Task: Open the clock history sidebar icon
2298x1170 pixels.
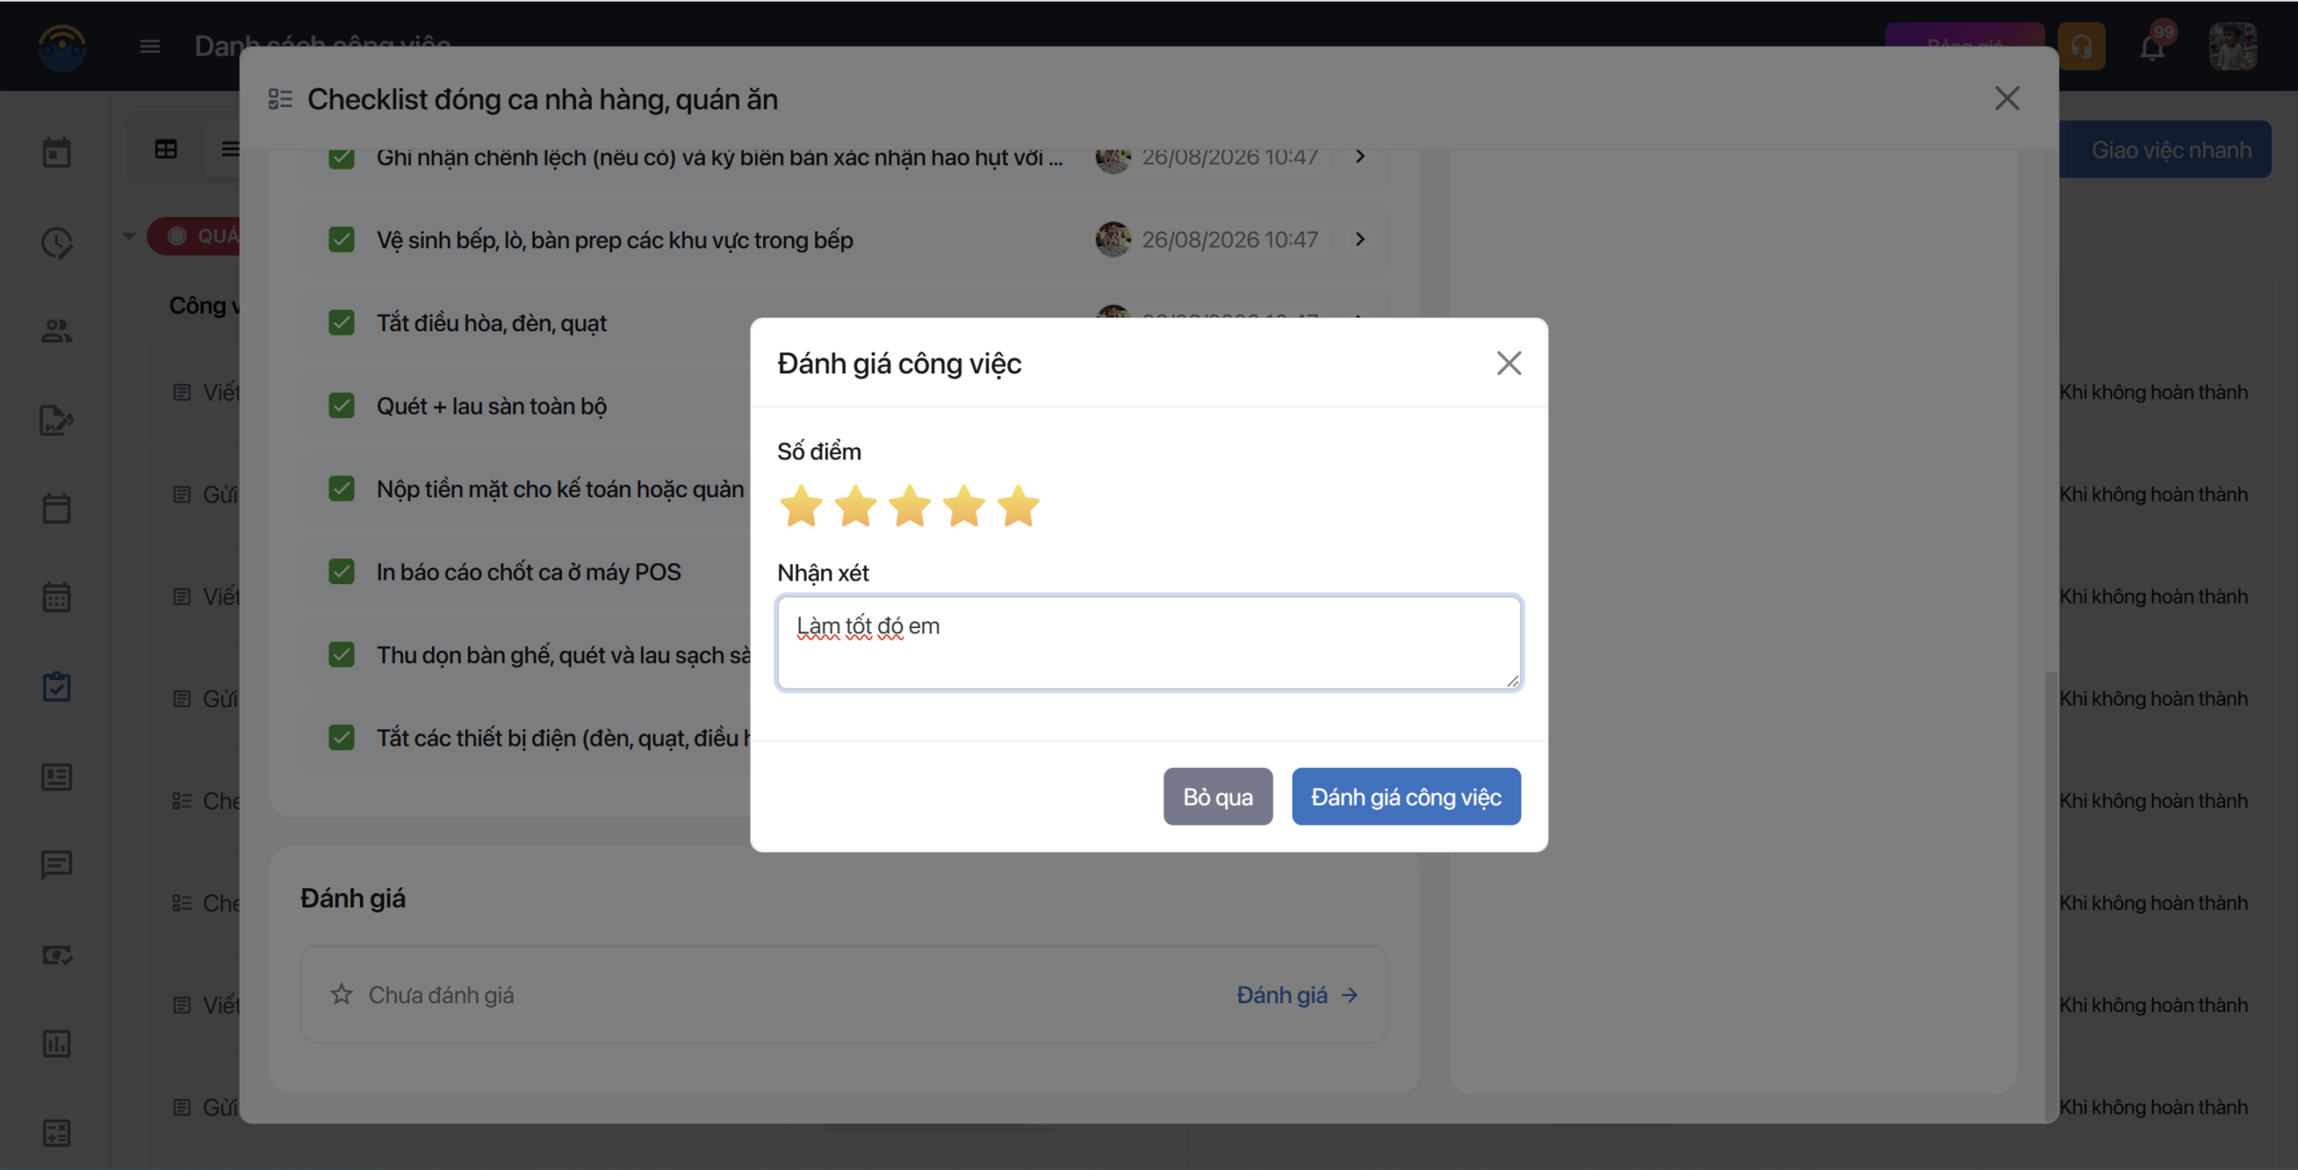Action: 57,242
